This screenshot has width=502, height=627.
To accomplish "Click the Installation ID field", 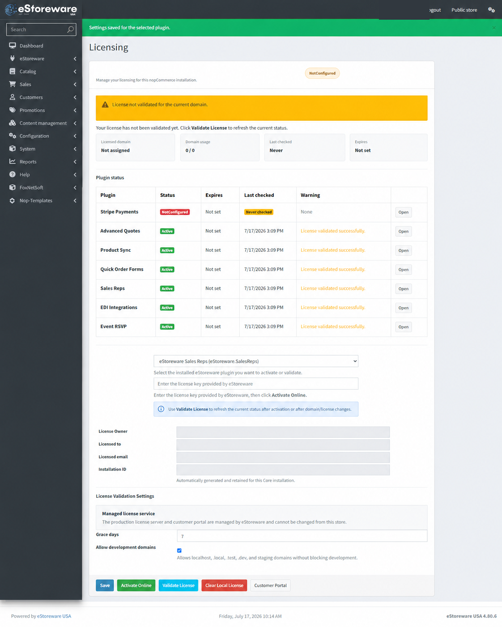I will coord(283,470).
